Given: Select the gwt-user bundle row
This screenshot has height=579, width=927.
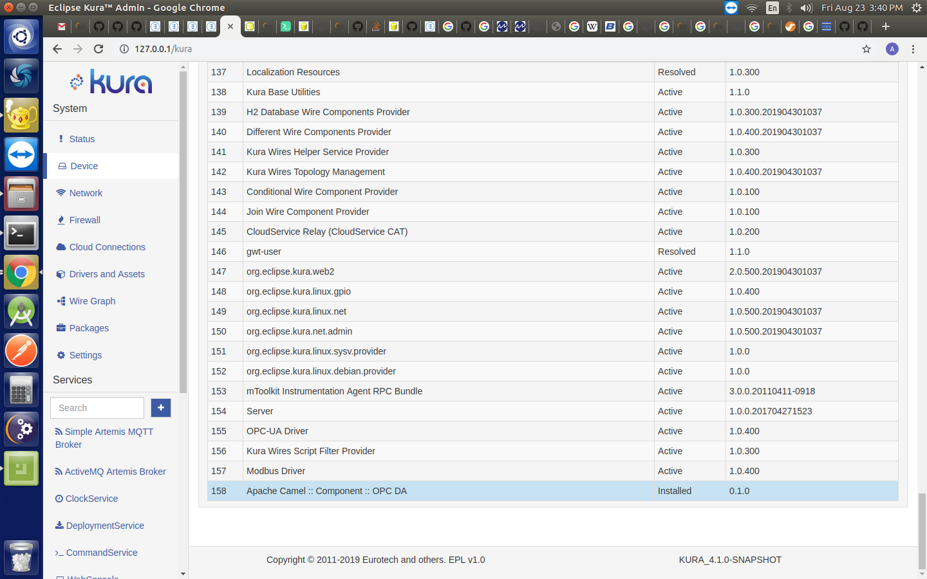Looking at the screenshot, I should tap(553, 252).
